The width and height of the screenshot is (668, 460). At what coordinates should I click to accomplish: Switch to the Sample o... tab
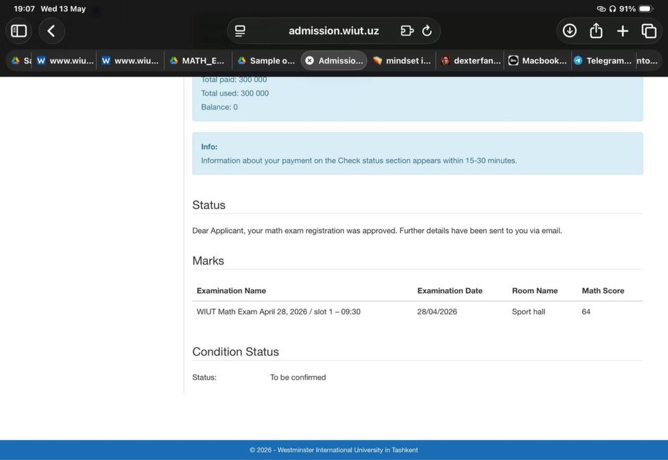pos(267,61)
